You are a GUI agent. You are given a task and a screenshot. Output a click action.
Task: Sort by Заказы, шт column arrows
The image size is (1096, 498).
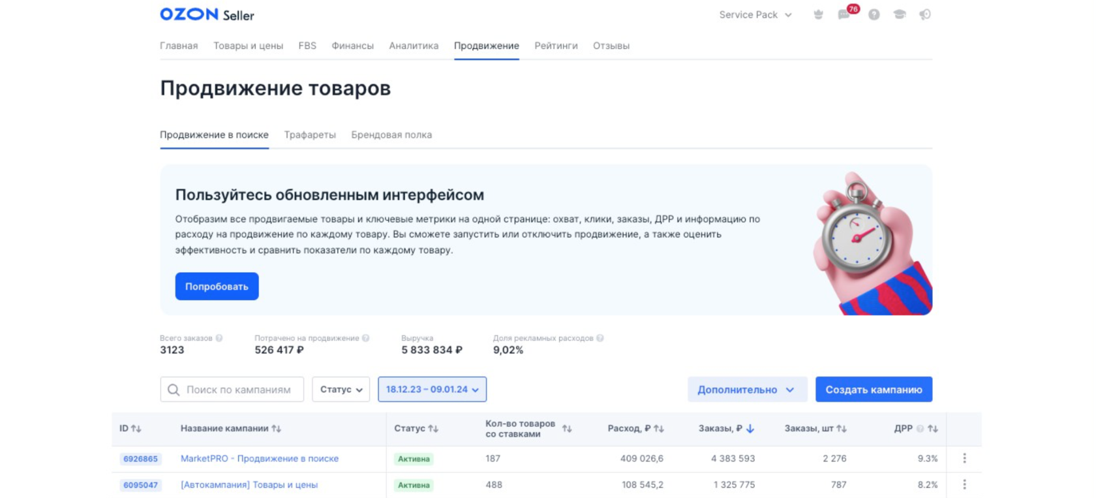[842, 429]
